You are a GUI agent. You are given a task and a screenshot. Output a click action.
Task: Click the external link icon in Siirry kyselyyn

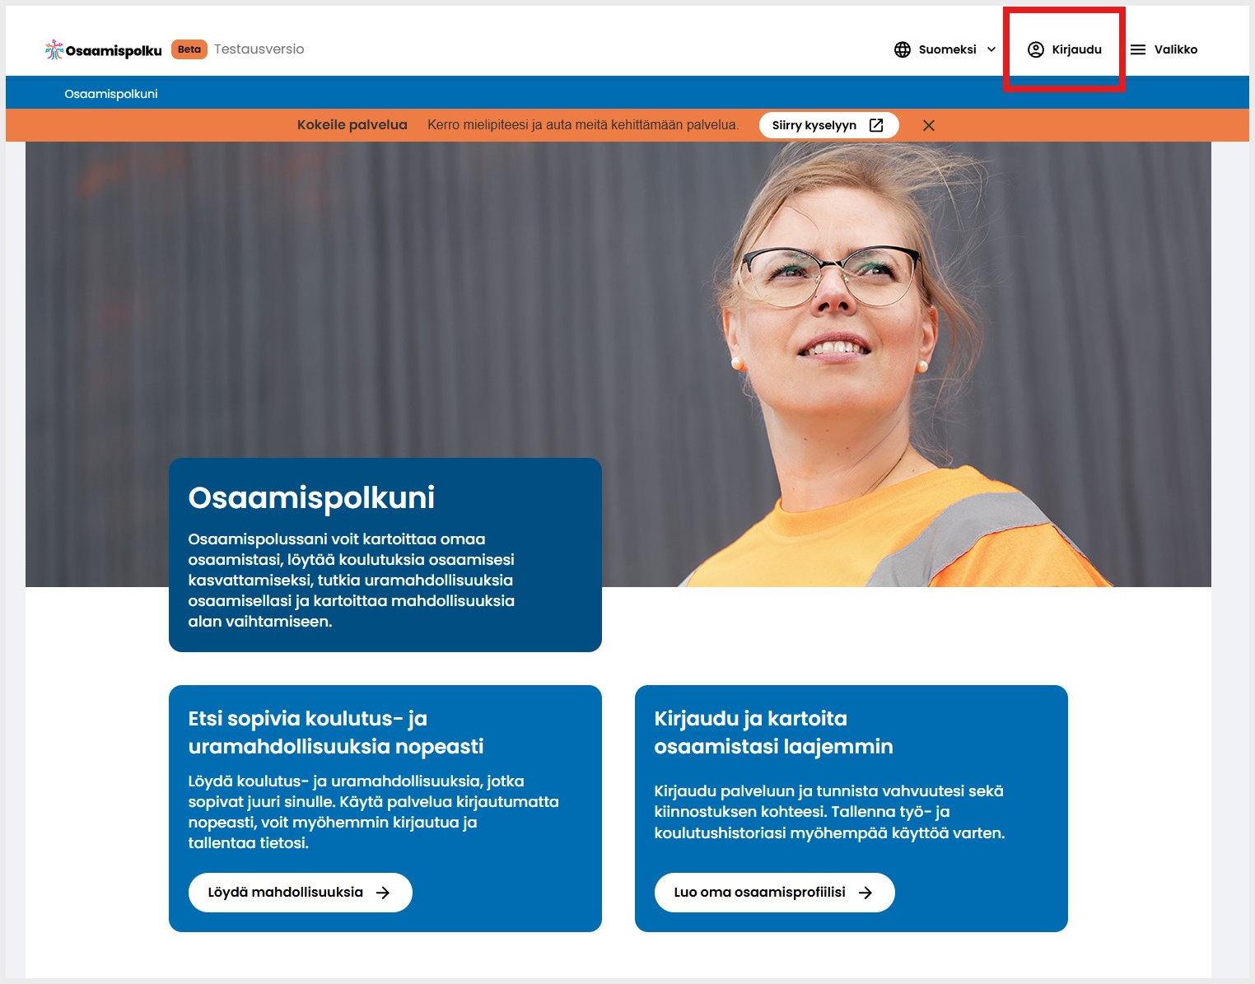click(x=876, y=125)
